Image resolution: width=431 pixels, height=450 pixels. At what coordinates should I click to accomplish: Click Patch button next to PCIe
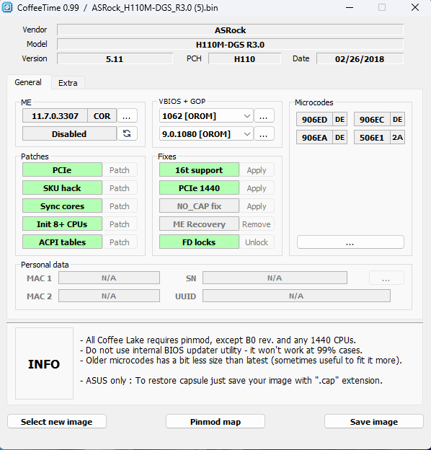coord(120,170)
